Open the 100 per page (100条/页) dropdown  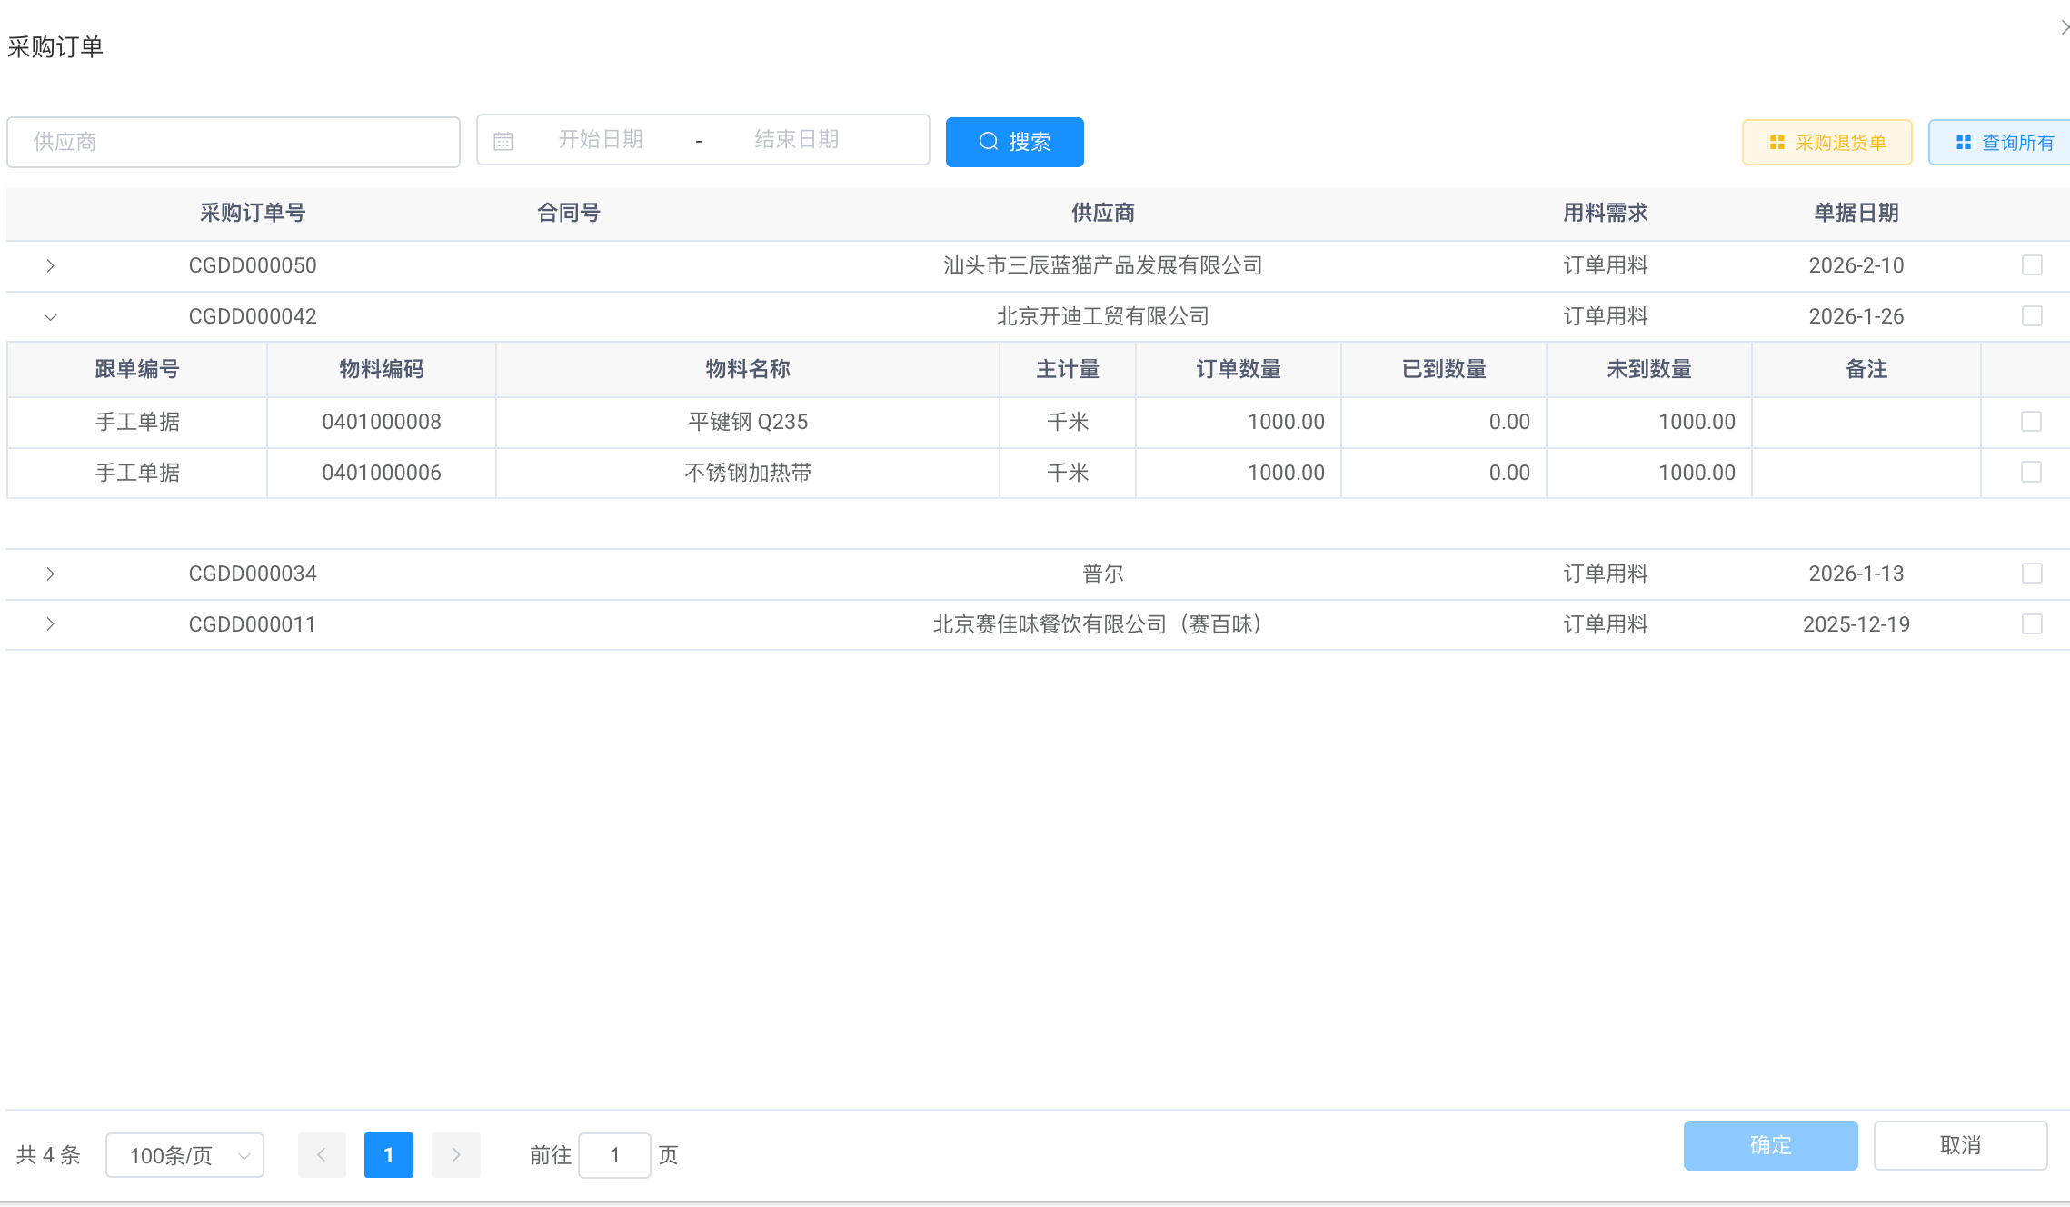pyautogui.click(x=184, y=1155)
